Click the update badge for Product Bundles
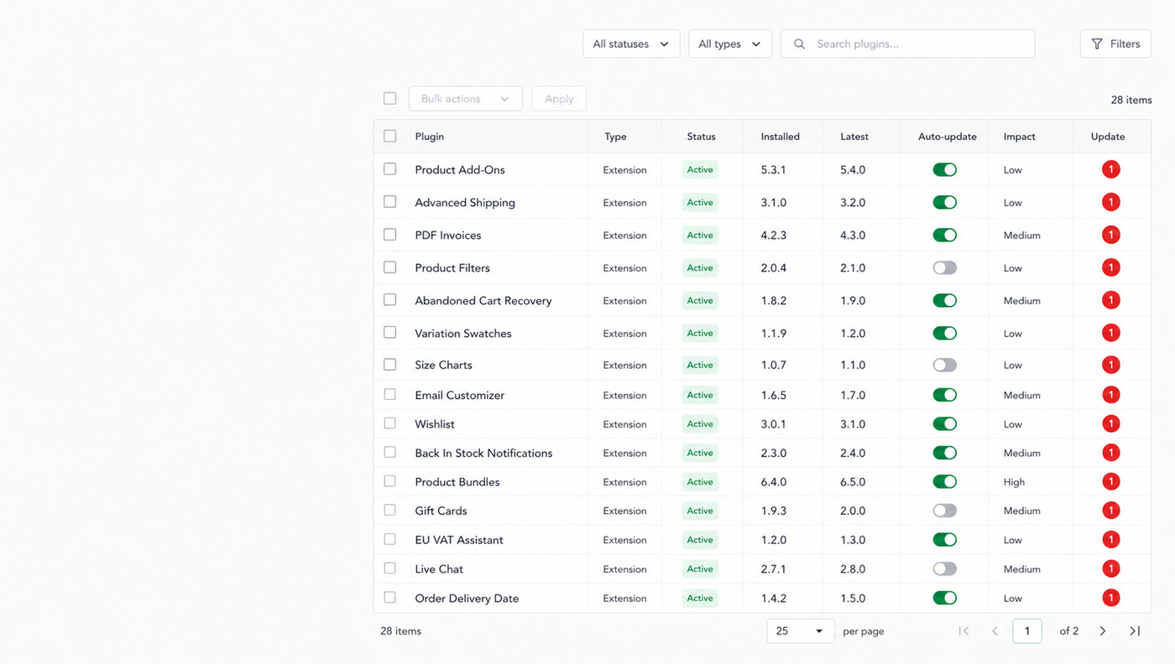The image size is (1175, 664). 1111,482
